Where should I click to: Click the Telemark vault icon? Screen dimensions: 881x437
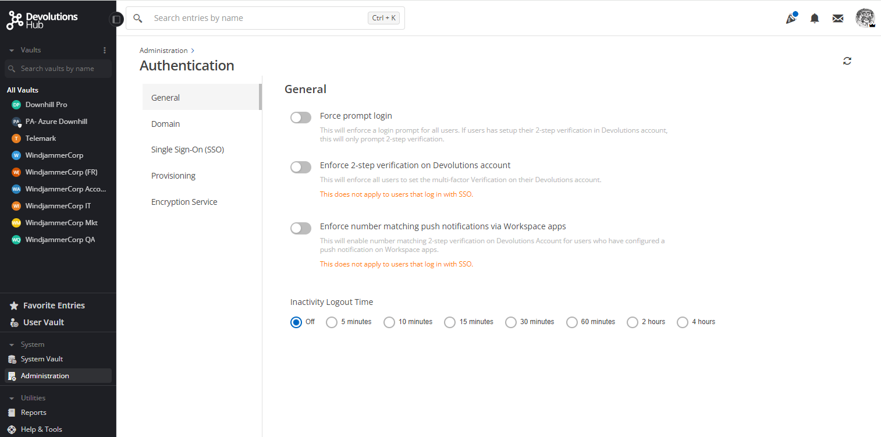click(16, 138)
